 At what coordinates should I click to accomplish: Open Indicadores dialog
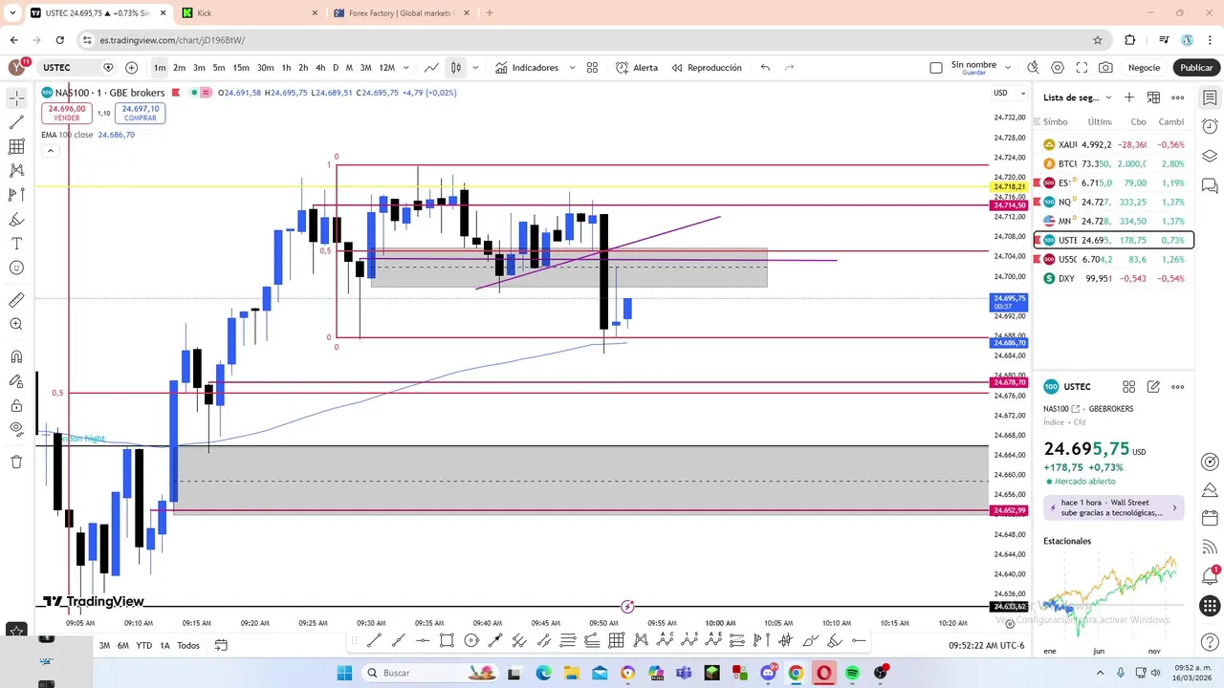pyautogui.click(x=527, y=68)
